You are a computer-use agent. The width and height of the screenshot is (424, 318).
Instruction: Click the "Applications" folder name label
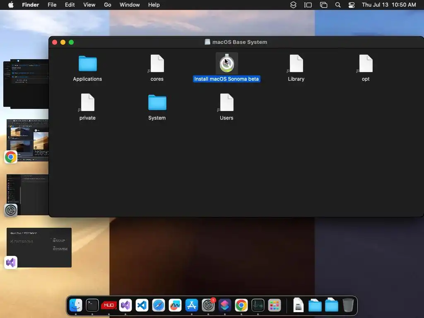[x=87, y=79]
